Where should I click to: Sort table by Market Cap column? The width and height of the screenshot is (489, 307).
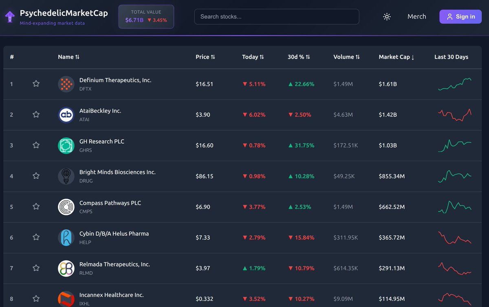pyautogui.click(x=396, y=57)
